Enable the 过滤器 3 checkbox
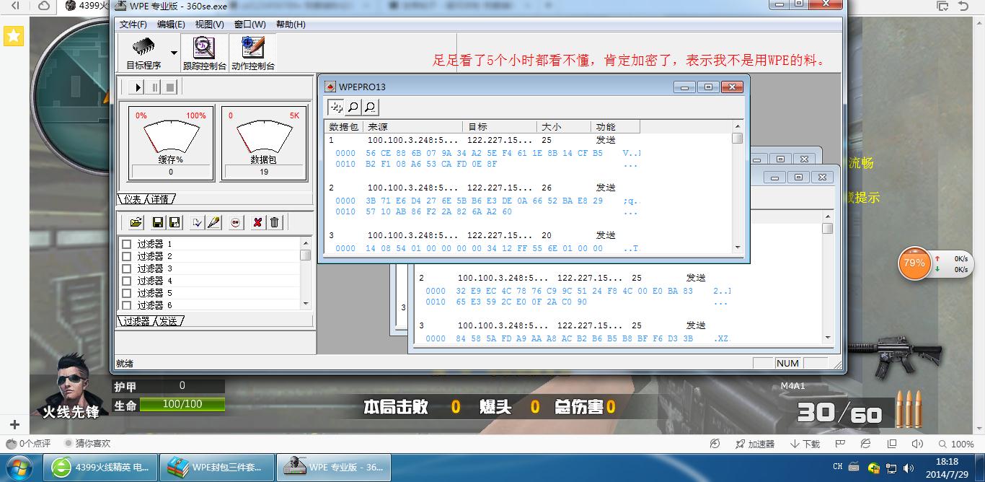The image size is (985, 482). tap(127, 268)
